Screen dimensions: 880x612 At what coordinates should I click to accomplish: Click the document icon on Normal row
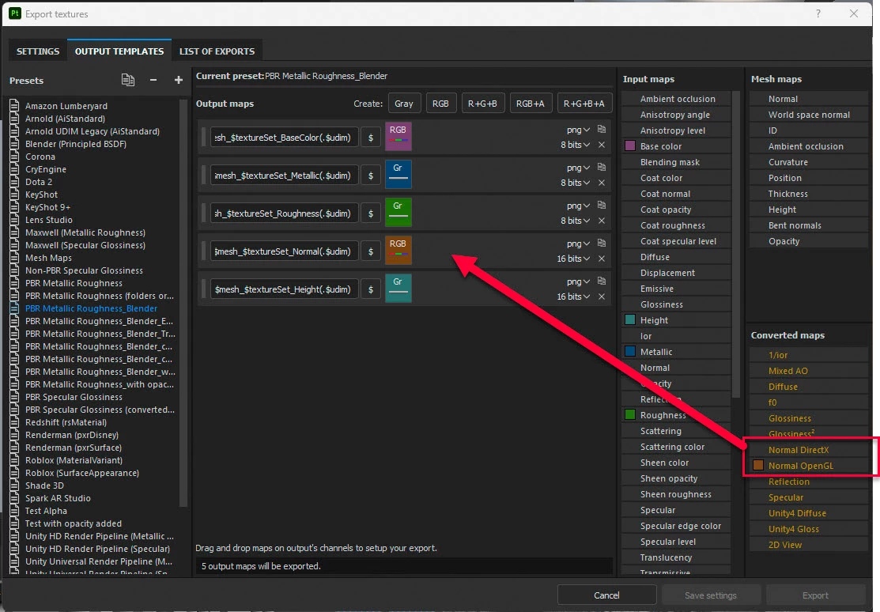602,243
